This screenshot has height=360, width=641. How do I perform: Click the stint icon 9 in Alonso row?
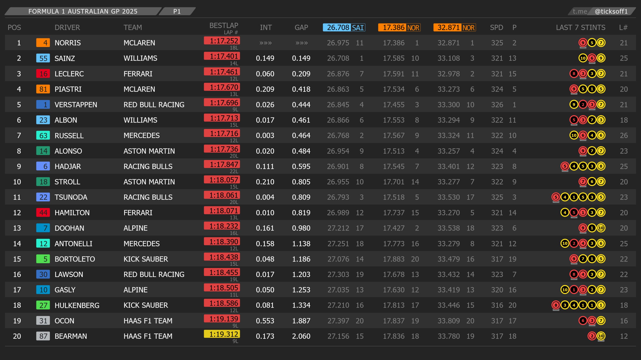583,151
